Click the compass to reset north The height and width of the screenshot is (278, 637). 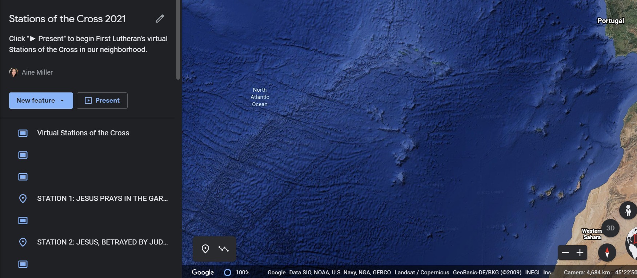pos(607,253)
